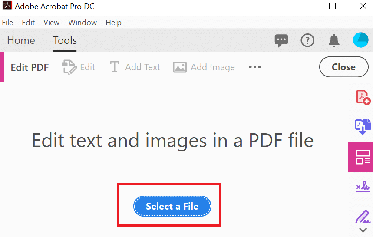Select the Organize Pages sidebar icon
This screenshot has width=373, height=237.
point(363,157)
